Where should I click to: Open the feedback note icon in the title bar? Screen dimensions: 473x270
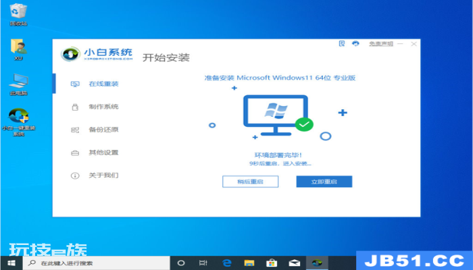(342, 44)
